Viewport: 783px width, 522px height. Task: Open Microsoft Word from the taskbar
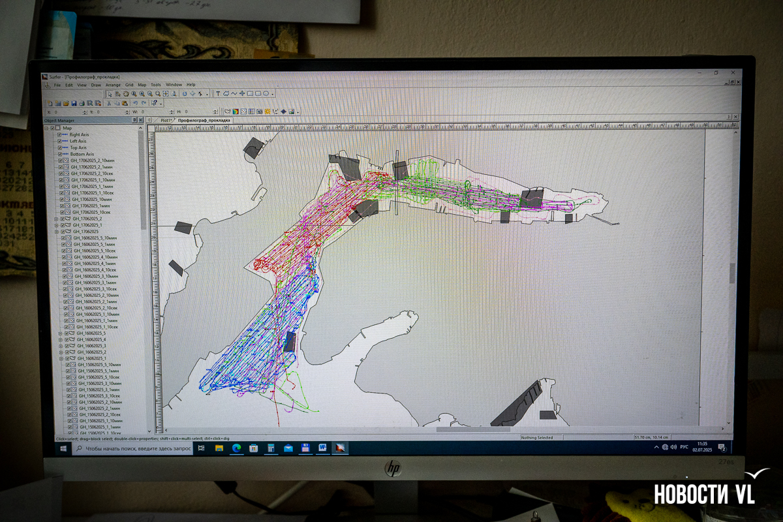pos(322,448)
